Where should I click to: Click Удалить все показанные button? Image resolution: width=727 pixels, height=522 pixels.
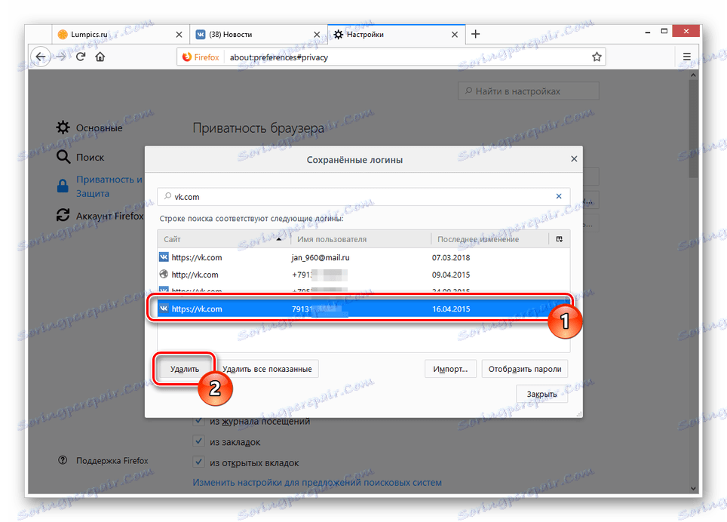(x=267, y=369)
